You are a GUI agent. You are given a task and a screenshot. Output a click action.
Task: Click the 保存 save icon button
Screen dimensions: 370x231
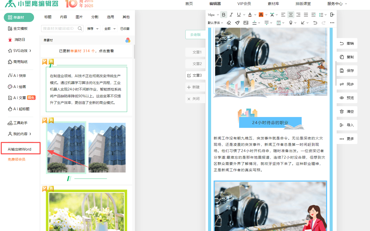point(347,71)
